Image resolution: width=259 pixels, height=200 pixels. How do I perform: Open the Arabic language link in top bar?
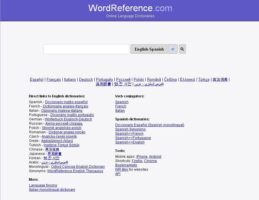pos(149,84)
